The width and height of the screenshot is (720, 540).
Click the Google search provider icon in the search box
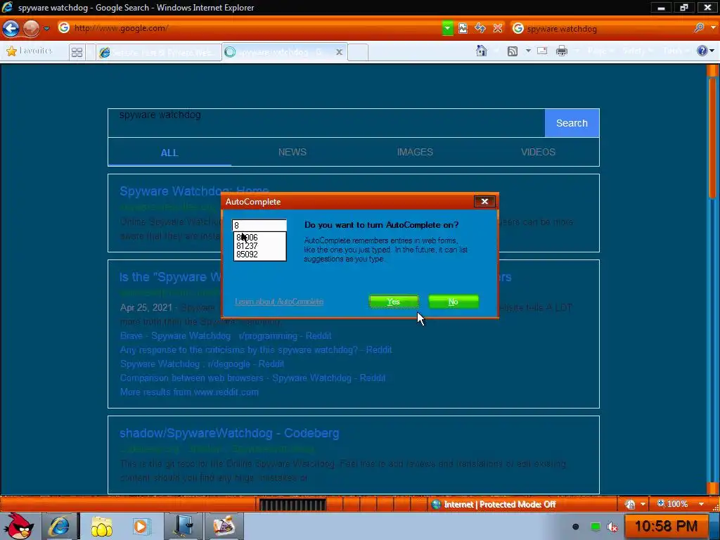click(x=518, y=28)
